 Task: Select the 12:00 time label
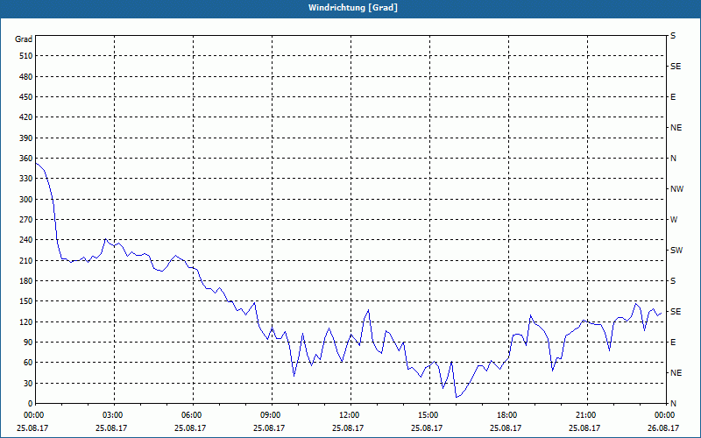(348, 415)
